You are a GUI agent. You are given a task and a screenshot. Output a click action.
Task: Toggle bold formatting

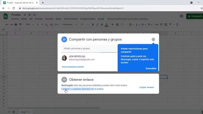tap(93, 25)
